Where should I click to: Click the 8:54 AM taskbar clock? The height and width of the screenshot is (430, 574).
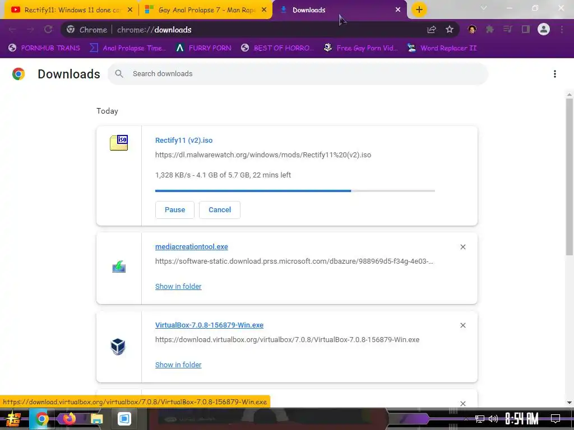[x=522, y=419]
